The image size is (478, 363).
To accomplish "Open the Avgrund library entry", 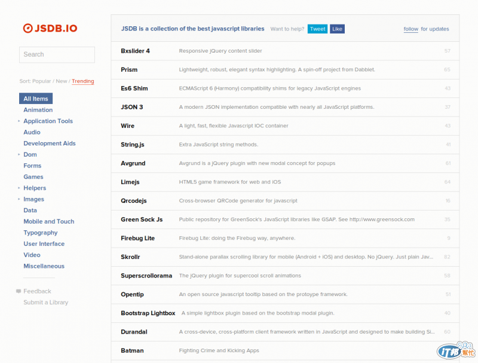I will [x=285, y=163].
